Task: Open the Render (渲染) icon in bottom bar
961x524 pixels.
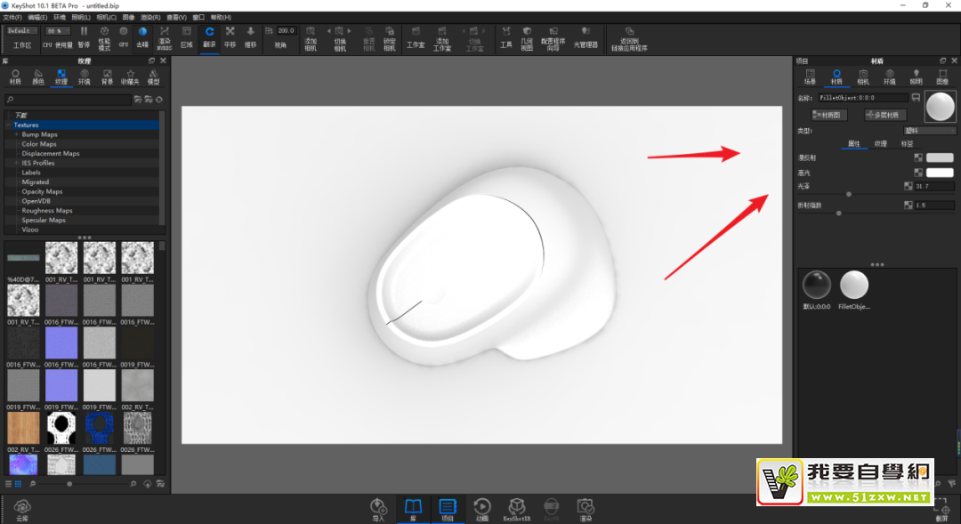Action: [x=585, y=508]
